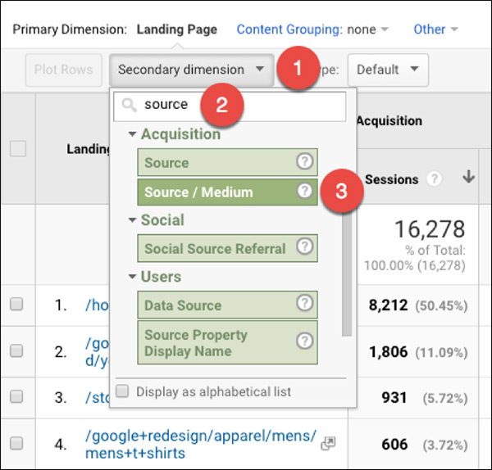
Task: Click the search magnifier icon in dimension box
Action: (x=129, y=106)
